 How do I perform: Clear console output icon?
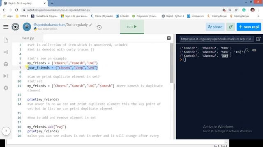click(254, 50)
